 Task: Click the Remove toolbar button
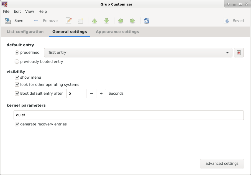coord(46,21)
